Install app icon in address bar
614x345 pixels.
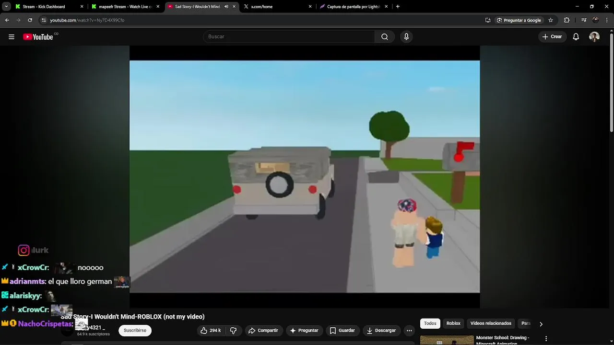click(488, 20)
